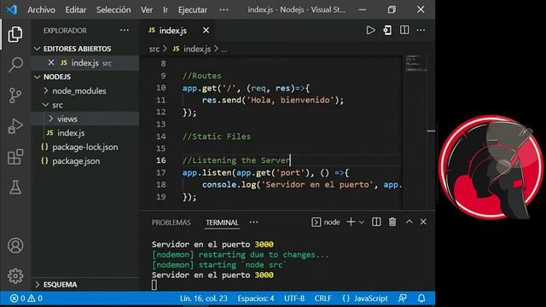546x307 pixels.
Task: Open editor more actions ellipsis
Action: (x=421, y=31)
